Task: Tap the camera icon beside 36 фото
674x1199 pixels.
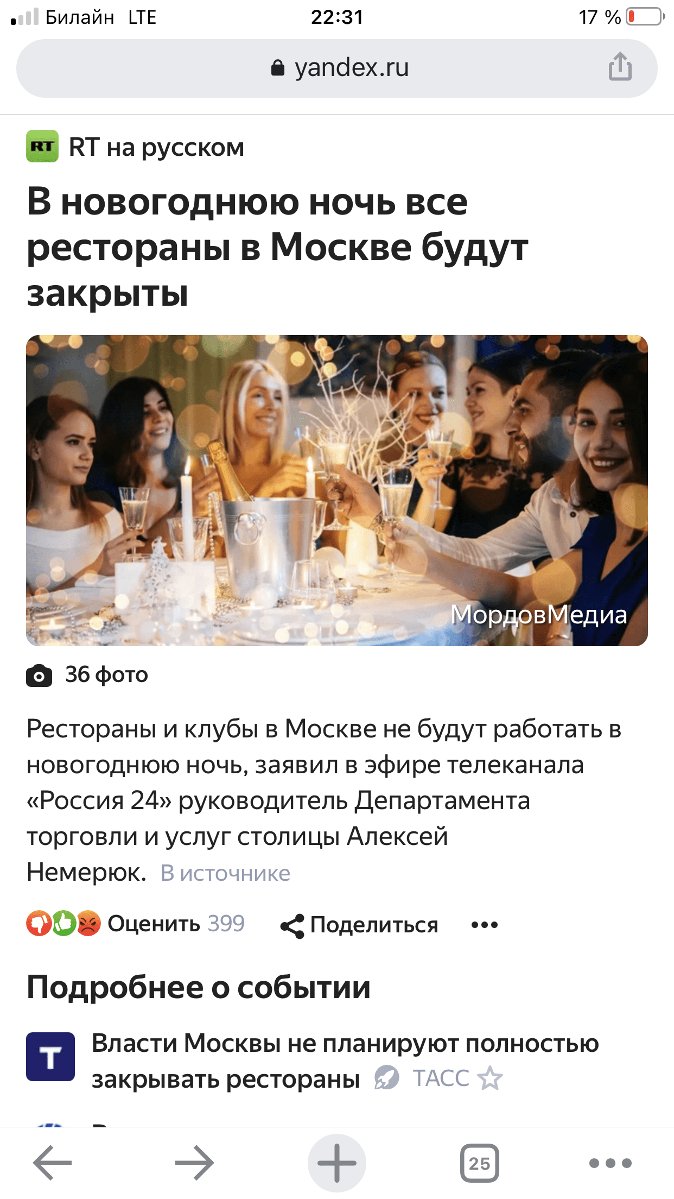Action: tap(39, 676)
